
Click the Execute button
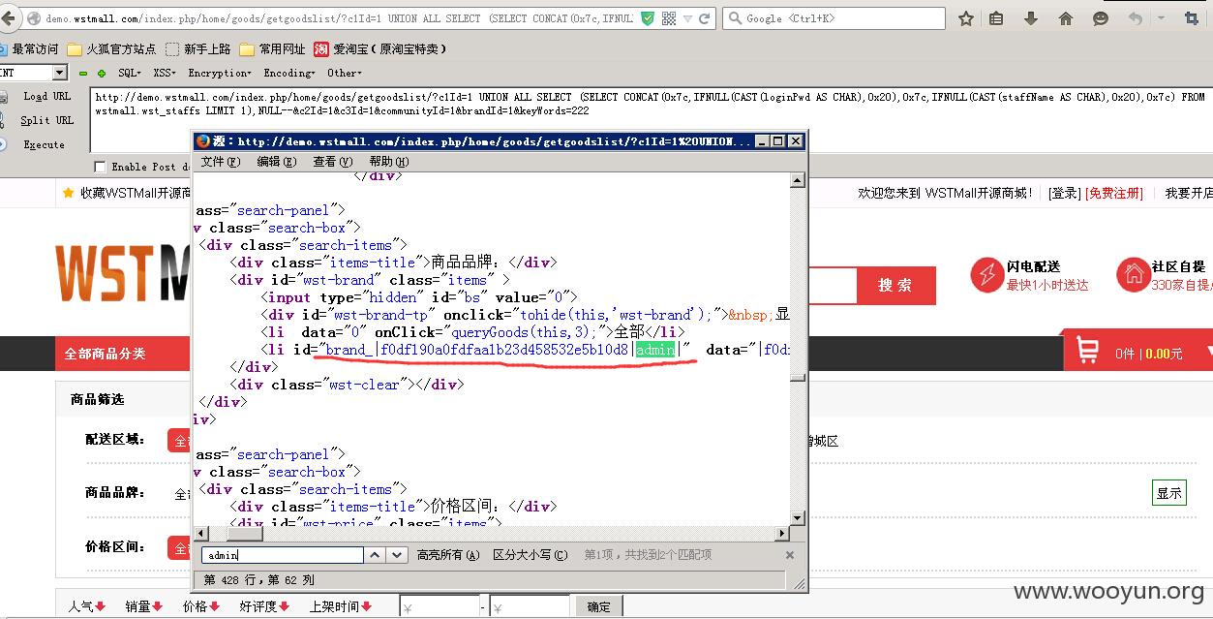(44, 144)
